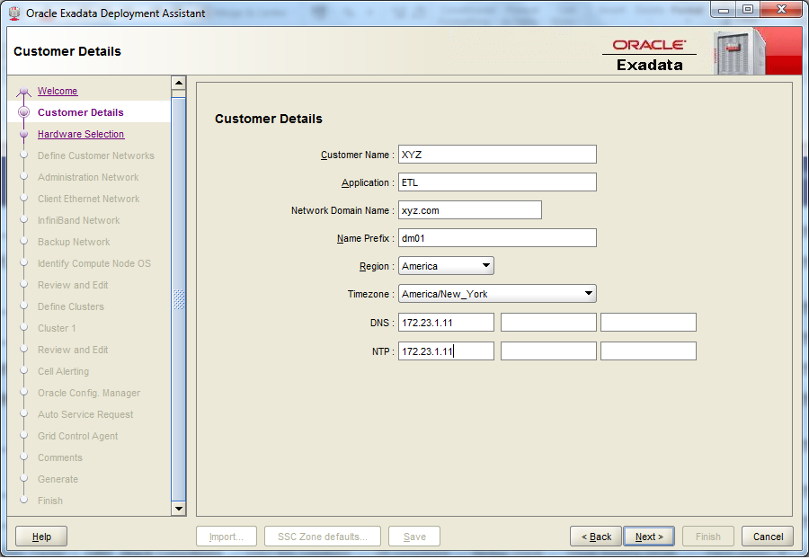
Task: Click the Define Customer Networks step
Action: point(96,155)
